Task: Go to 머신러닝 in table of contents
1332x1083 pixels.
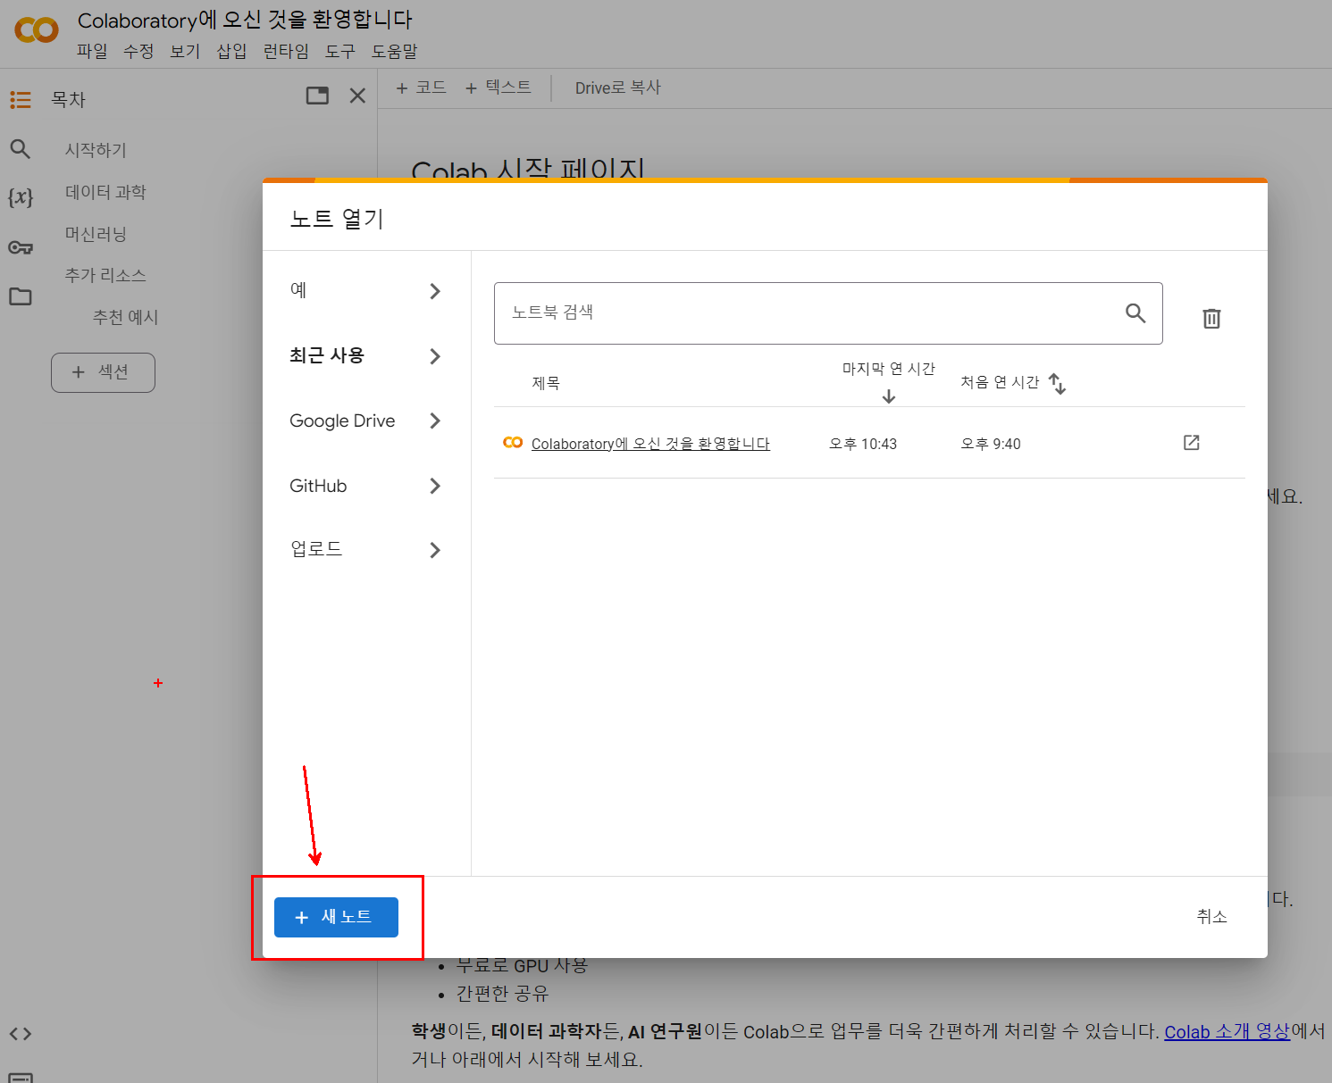Action: [x=96, y=234]
